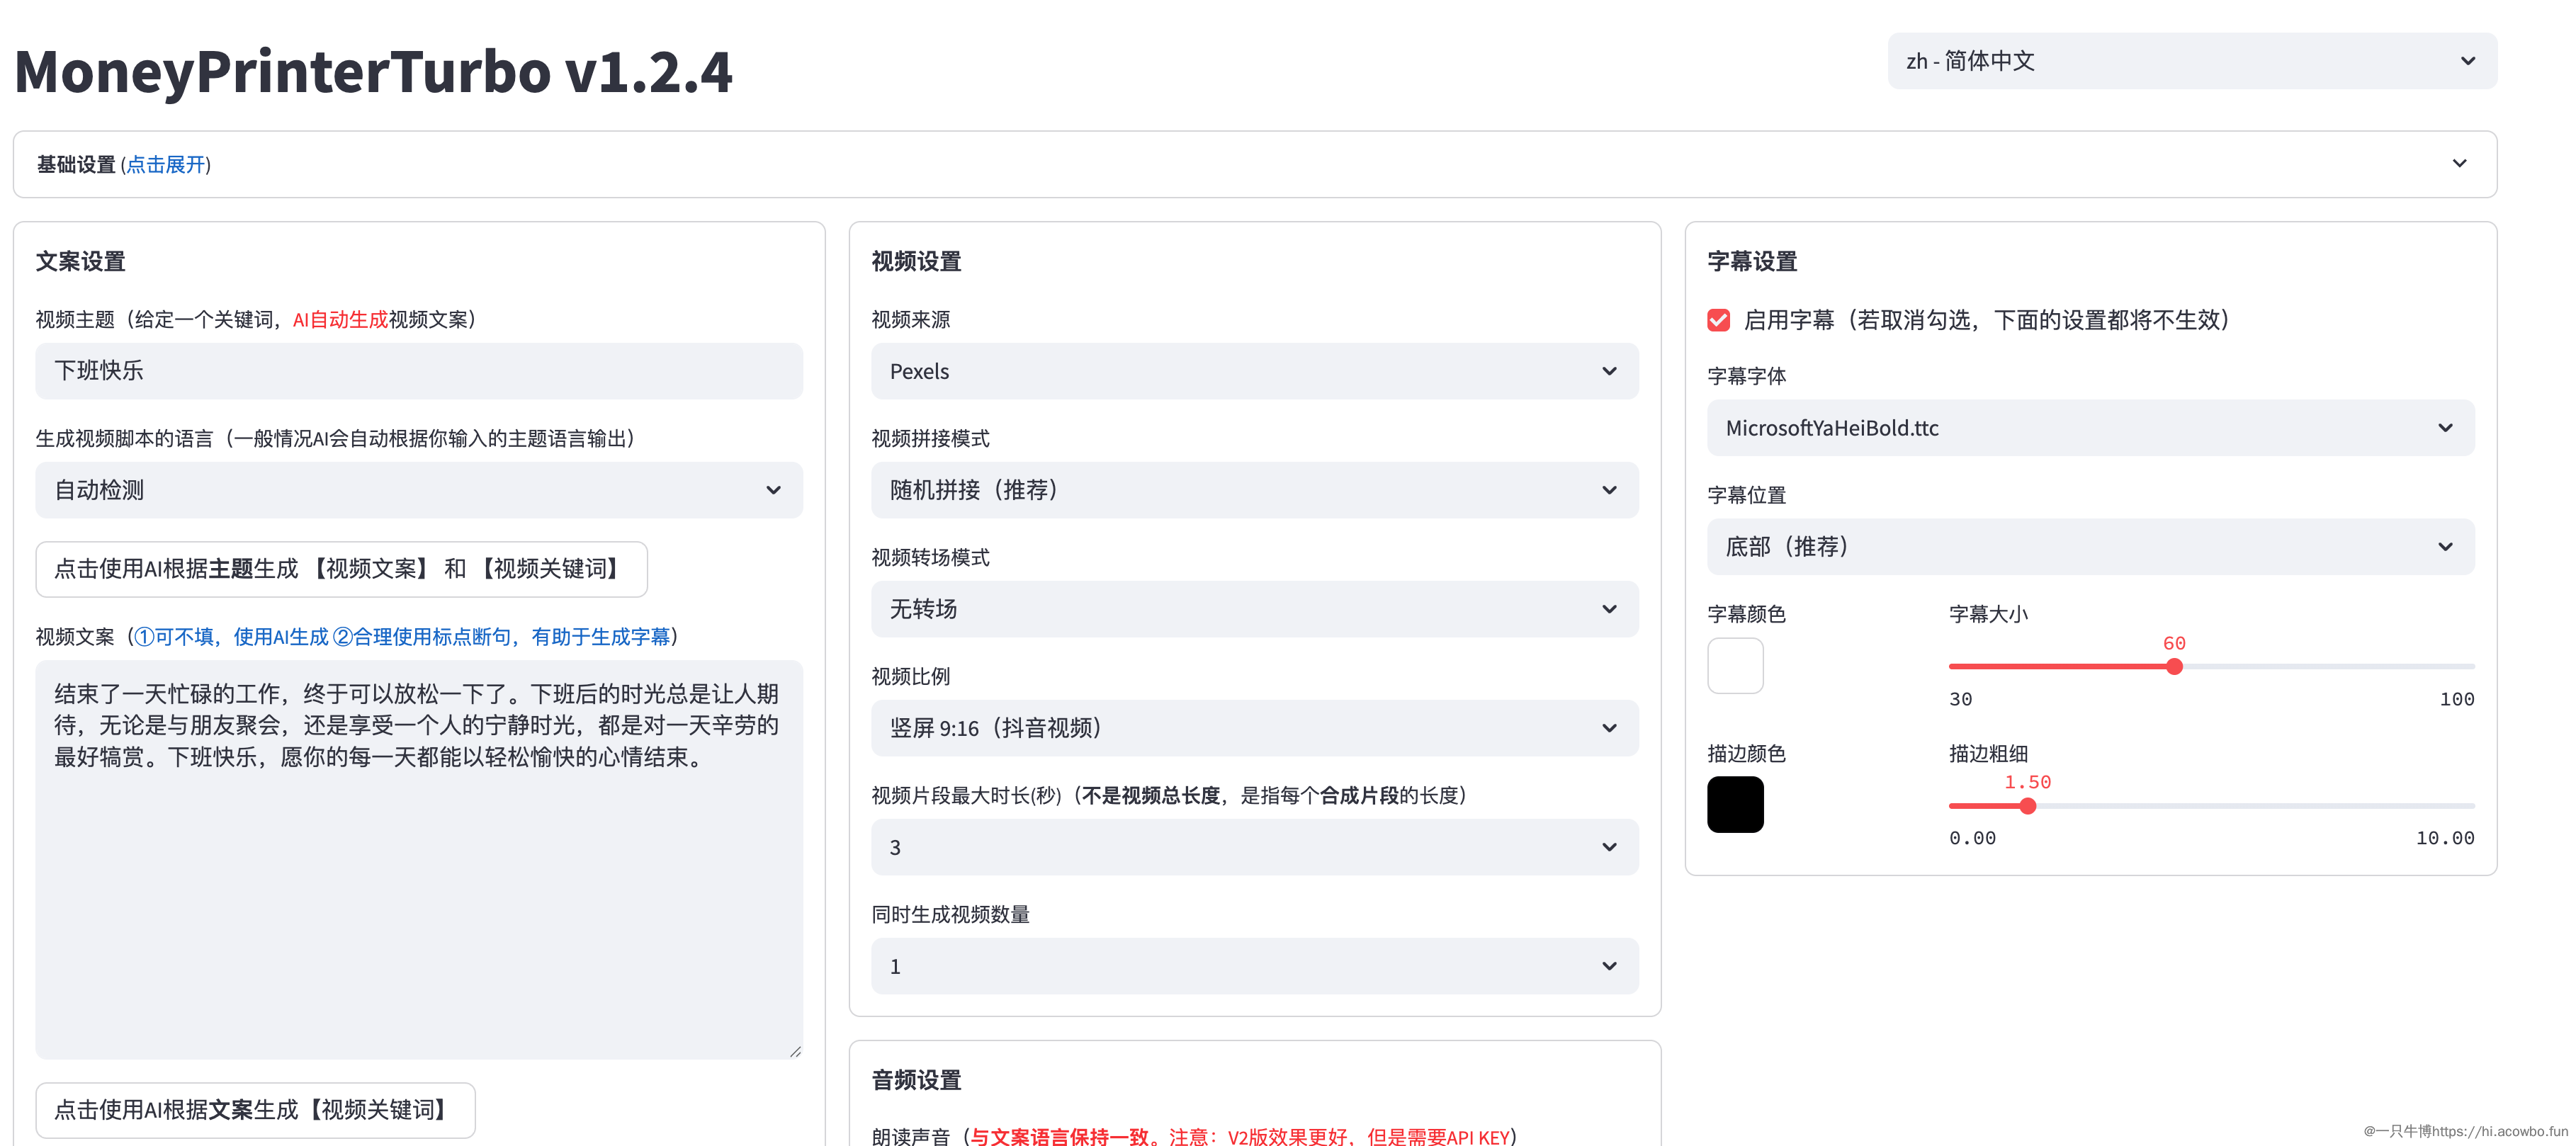Click the black 描边颜色 swatch
2576x1146 pixels.
1735,805
